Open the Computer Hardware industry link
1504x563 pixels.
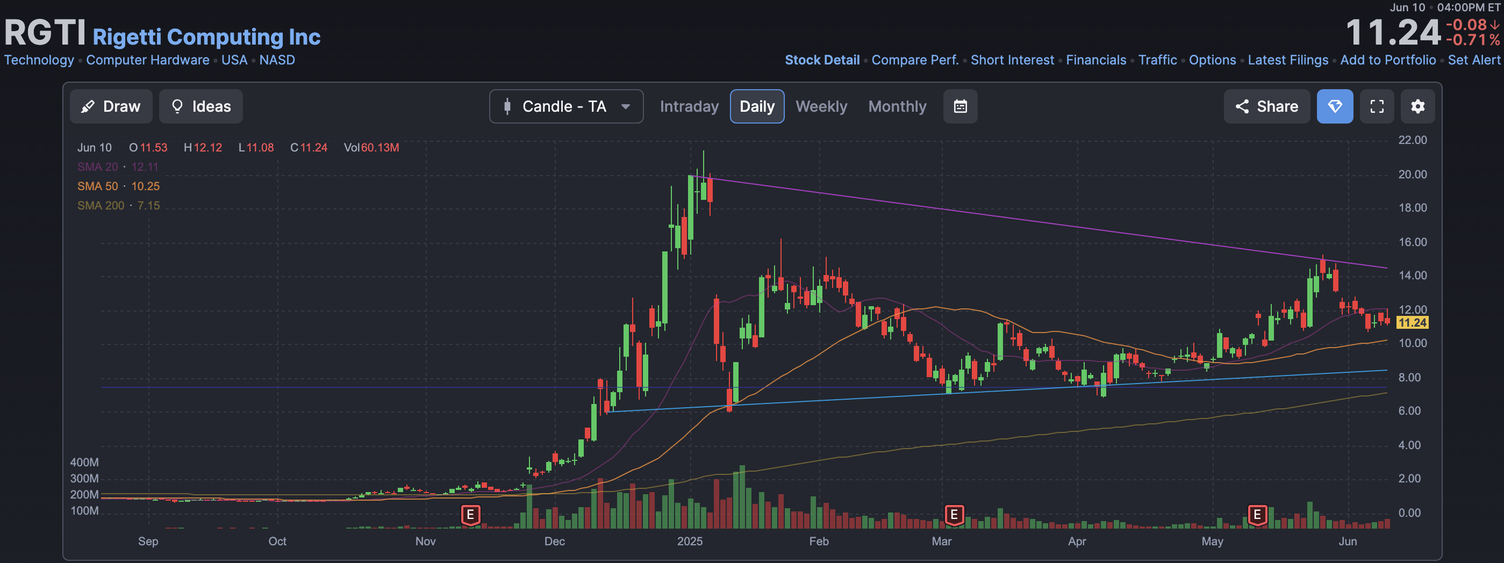pyautogui.click(x=148, y=60)
